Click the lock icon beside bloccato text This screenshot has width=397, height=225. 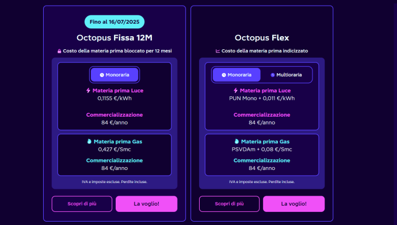click(x=59, y=51)
